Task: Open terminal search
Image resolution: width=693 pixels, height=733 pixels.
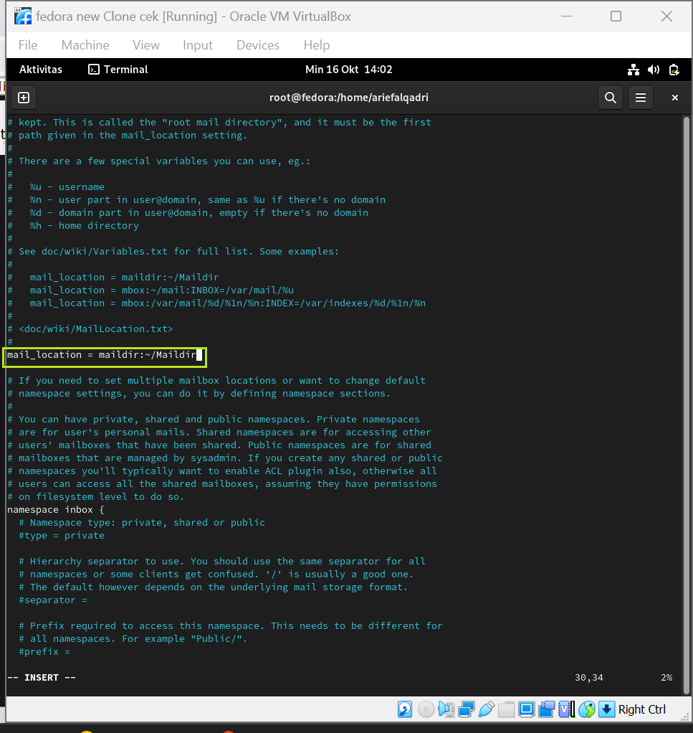Action: [x=611, y=98]
